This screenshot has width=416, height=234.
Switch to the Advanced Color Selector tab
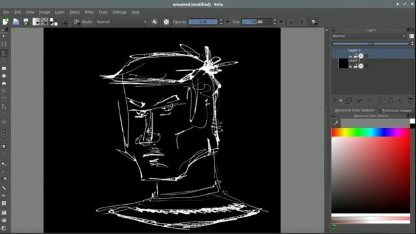click(x=355, y=110)
